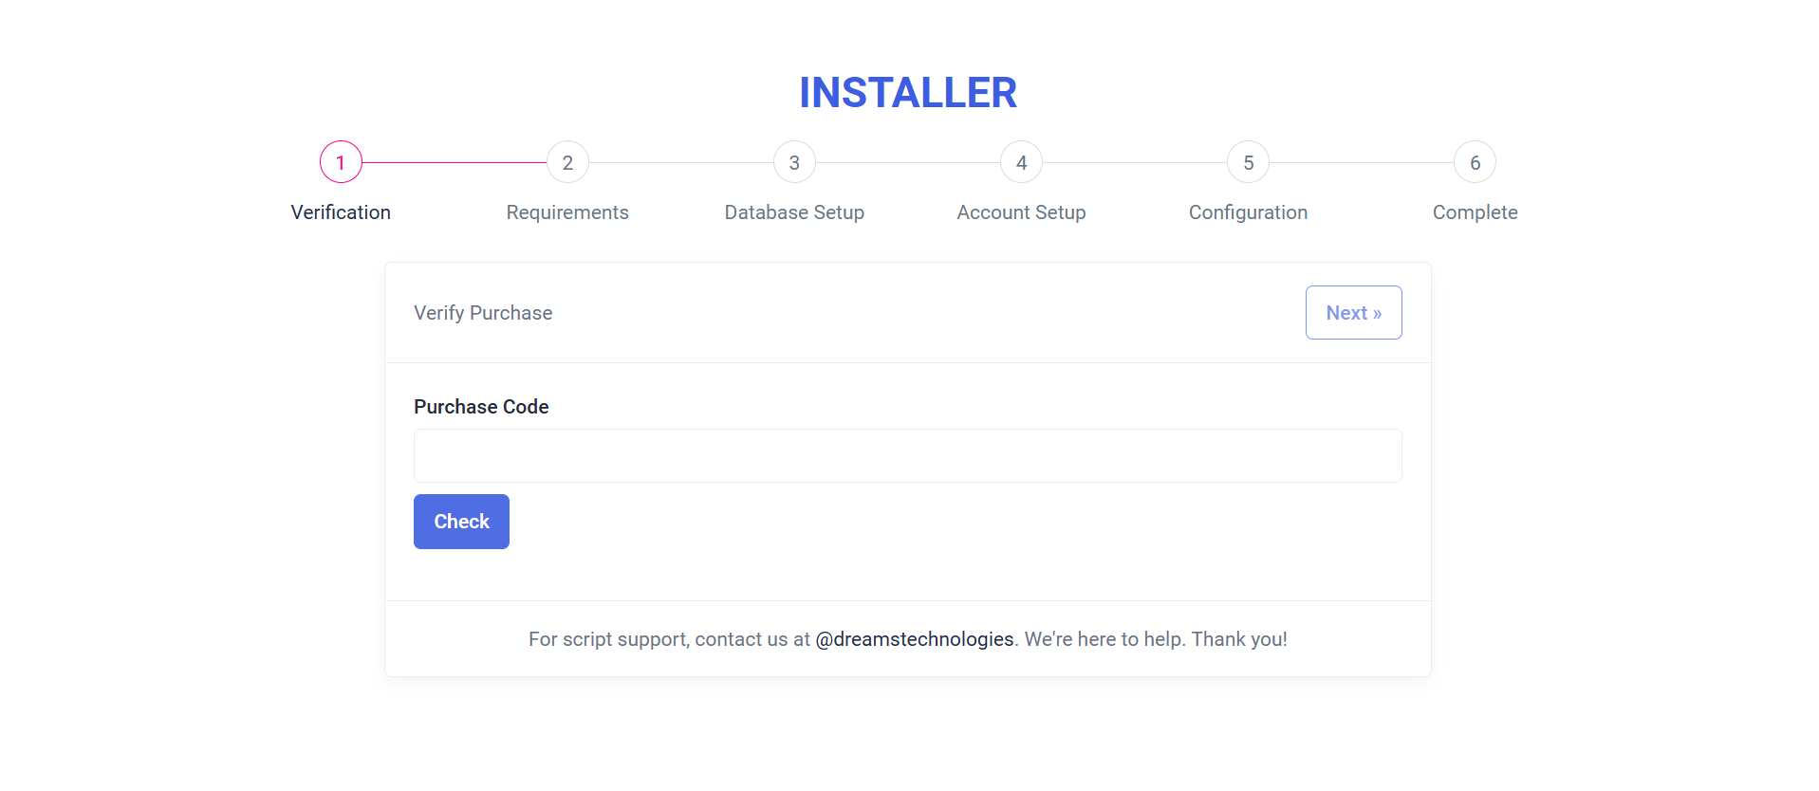Choose the step 5 numbered circle
This screenshot has height=791, width=1819.
[x=1248, y=162]
